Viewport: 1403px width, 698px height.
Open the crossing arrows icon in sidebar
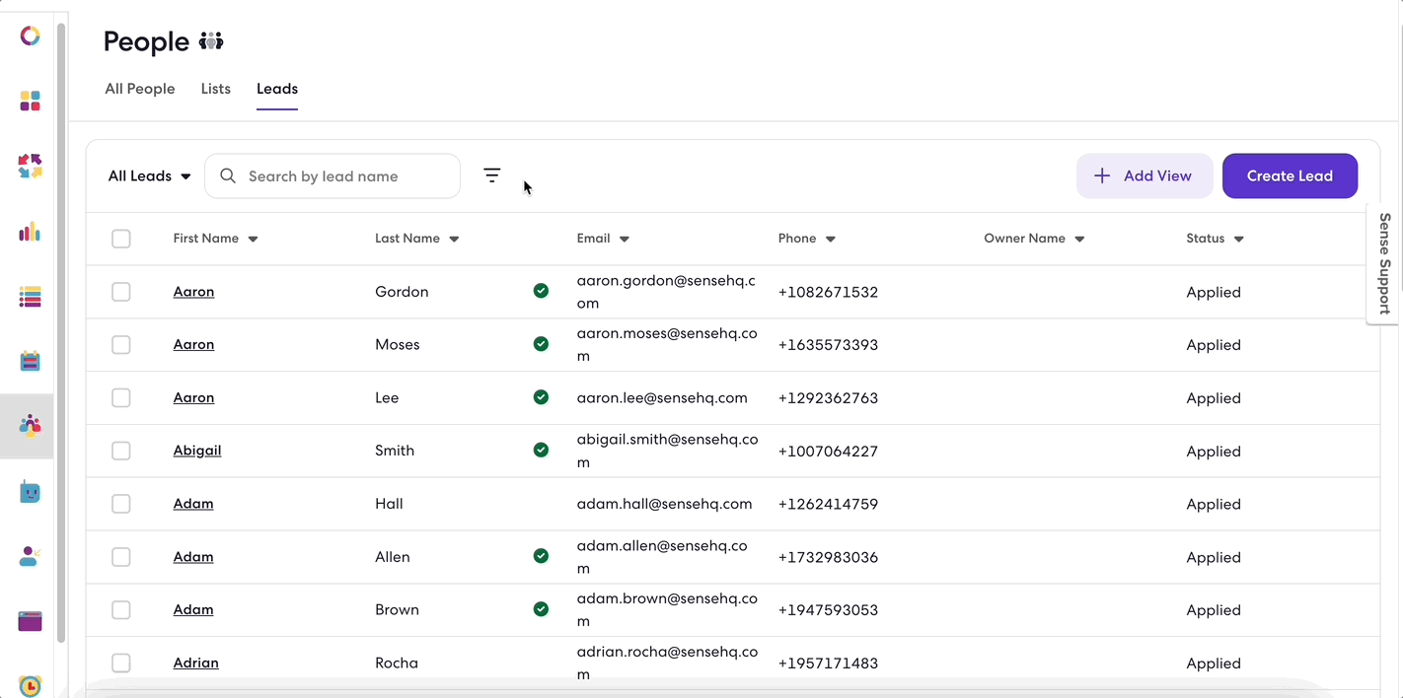click(x=31, y=166)
